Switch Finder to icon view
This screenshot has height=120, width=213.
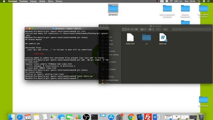click(x=124, y=29)
